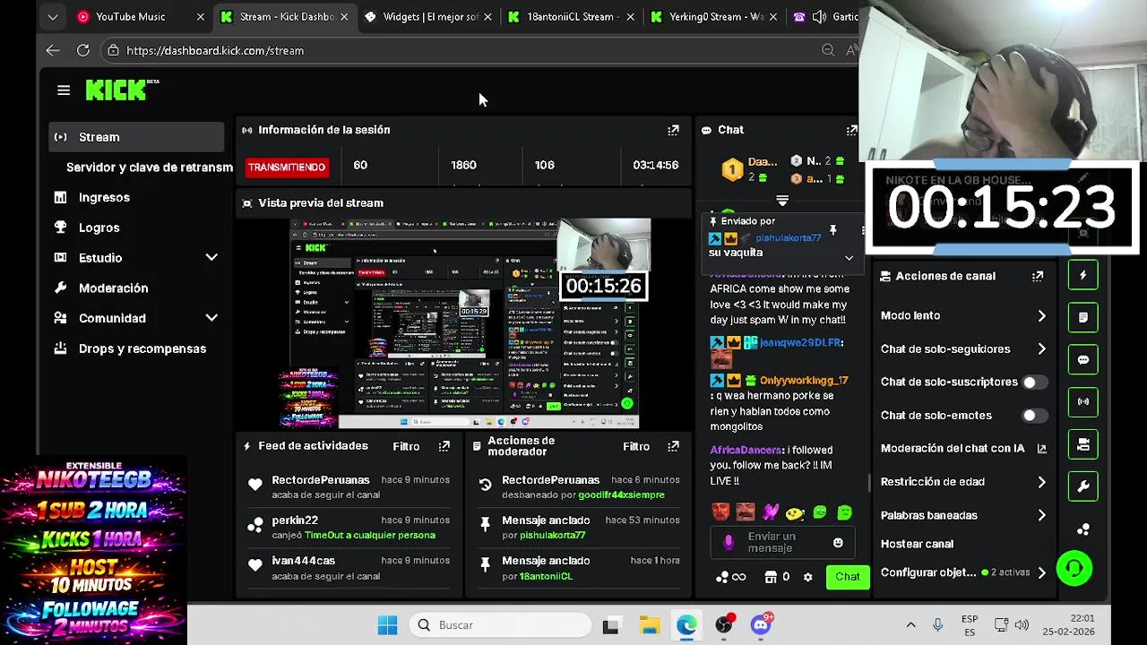Click the camera sidebar button

coord(1083,444)
